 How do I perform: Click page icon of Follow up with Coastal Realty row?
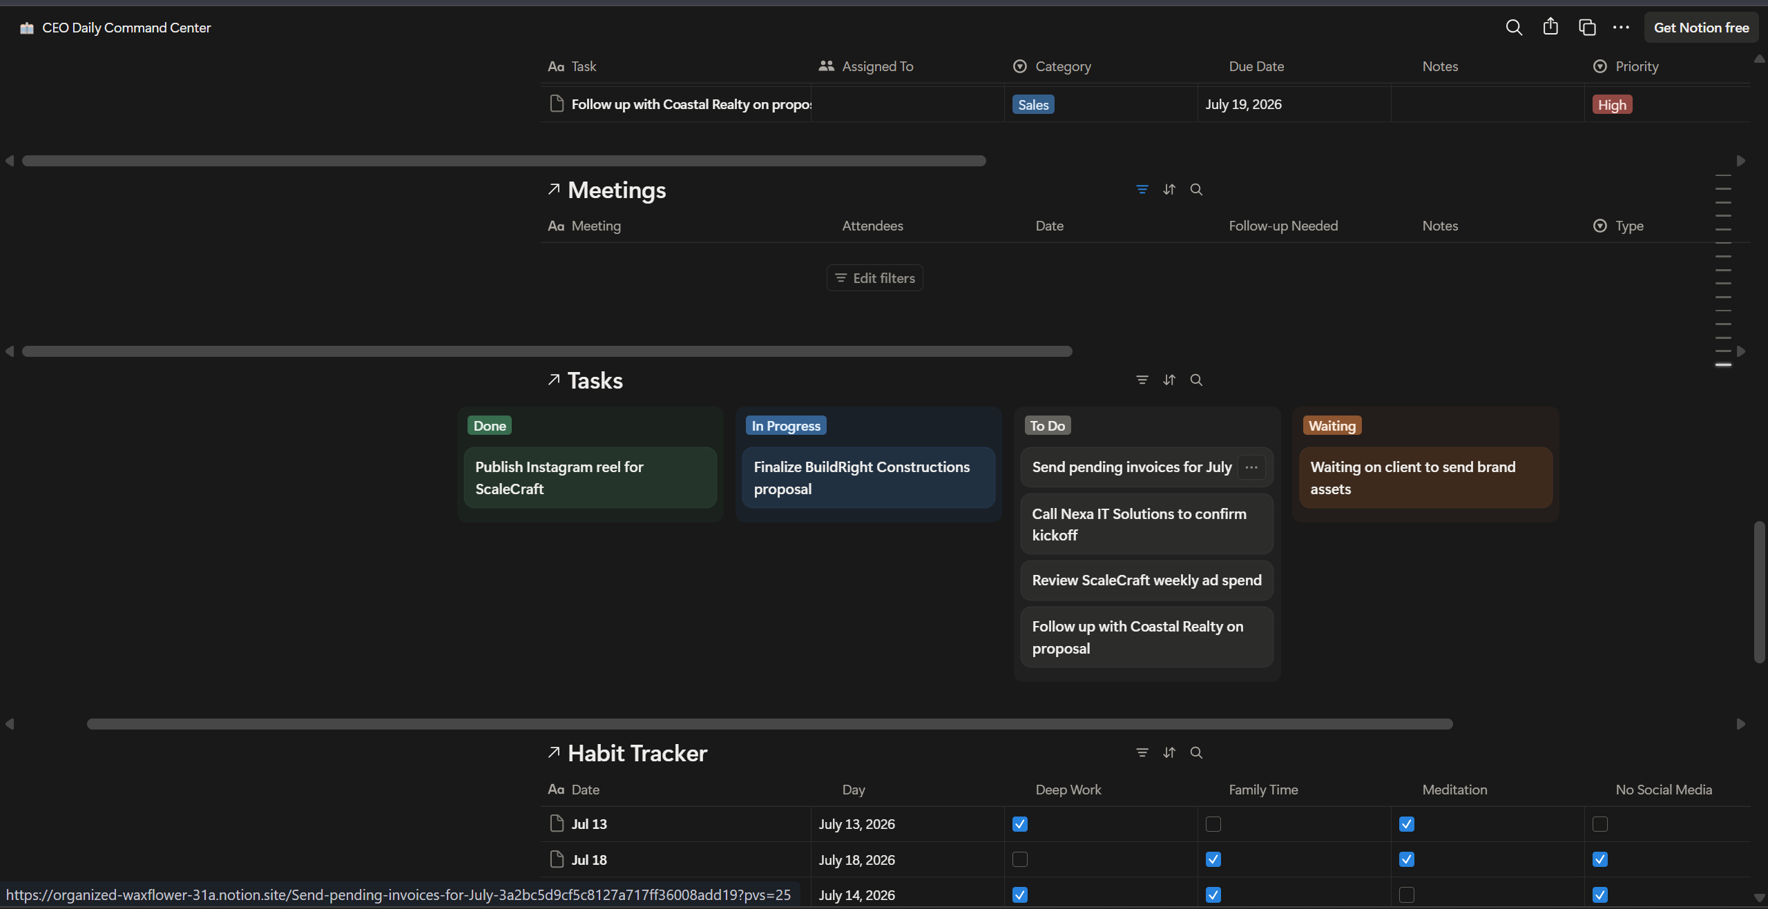tap(557, 104)
